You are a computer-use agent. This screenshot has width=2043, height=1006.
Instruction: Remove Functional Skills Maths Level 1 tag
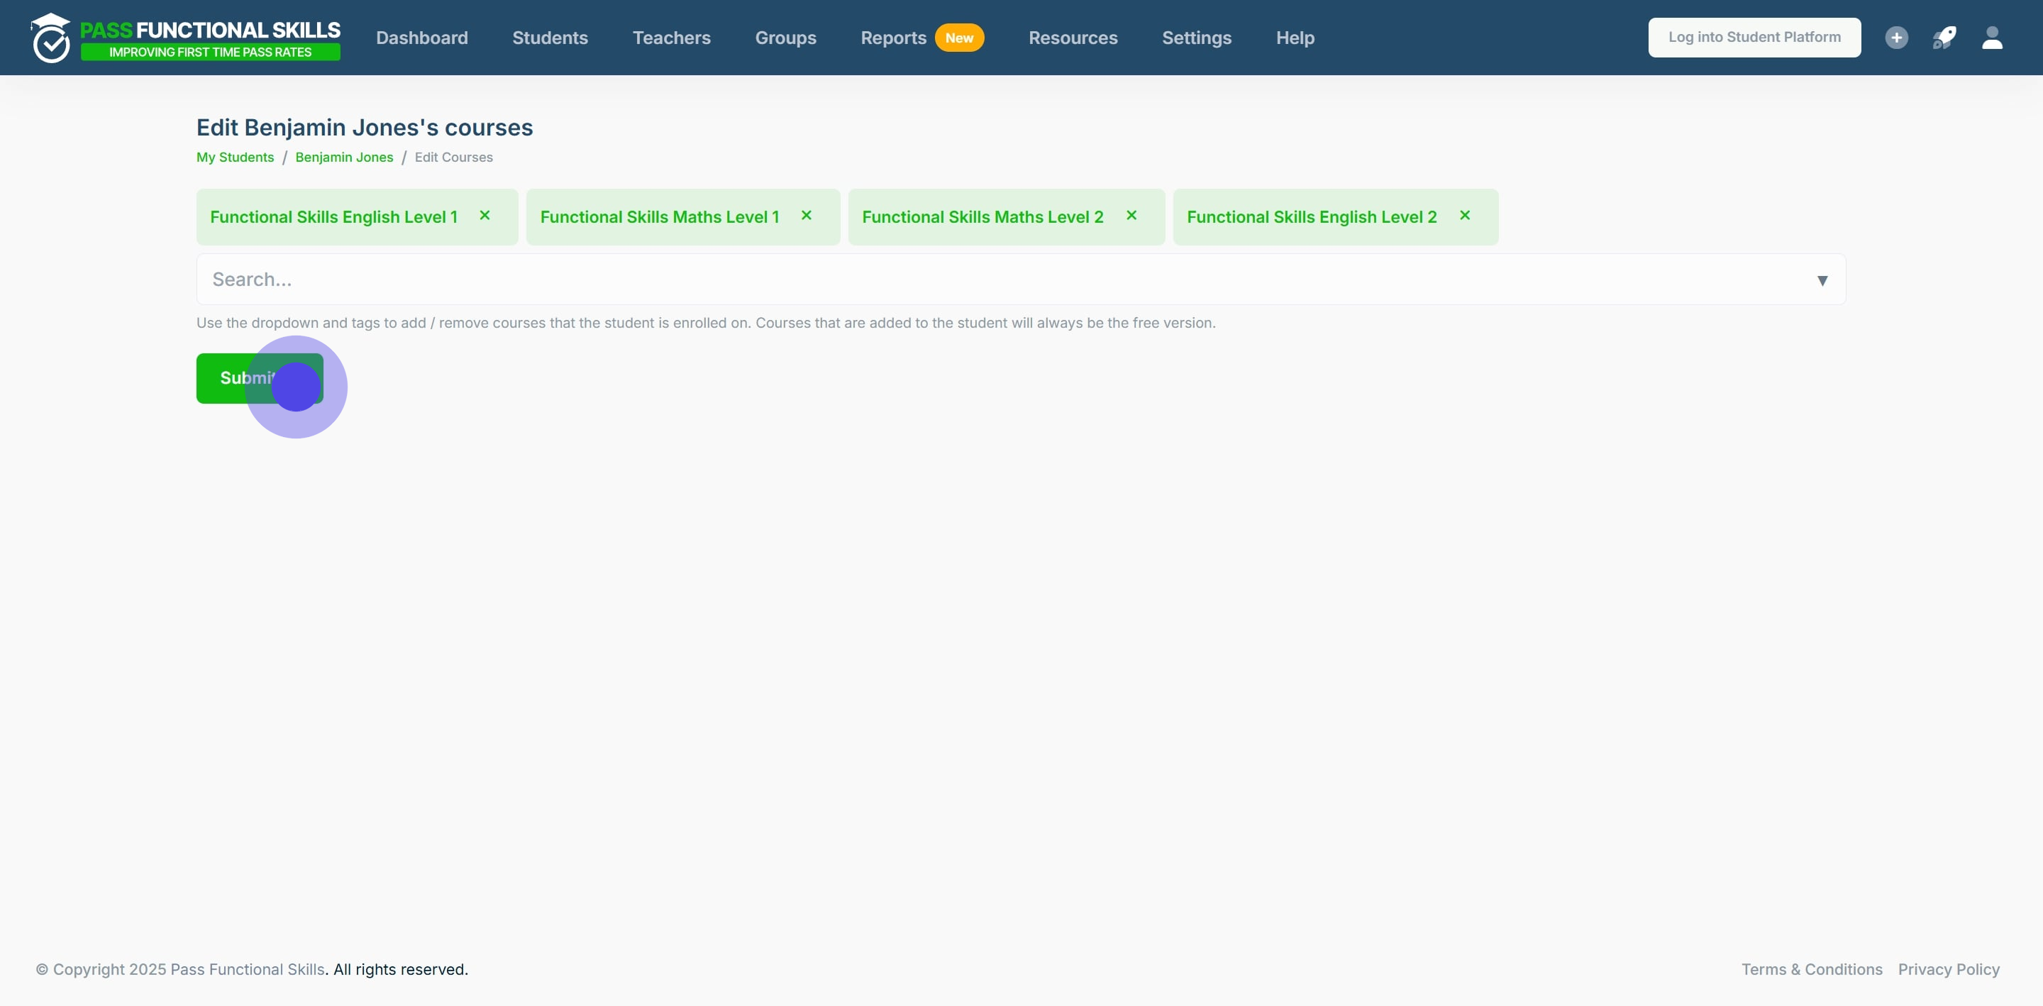806,216
